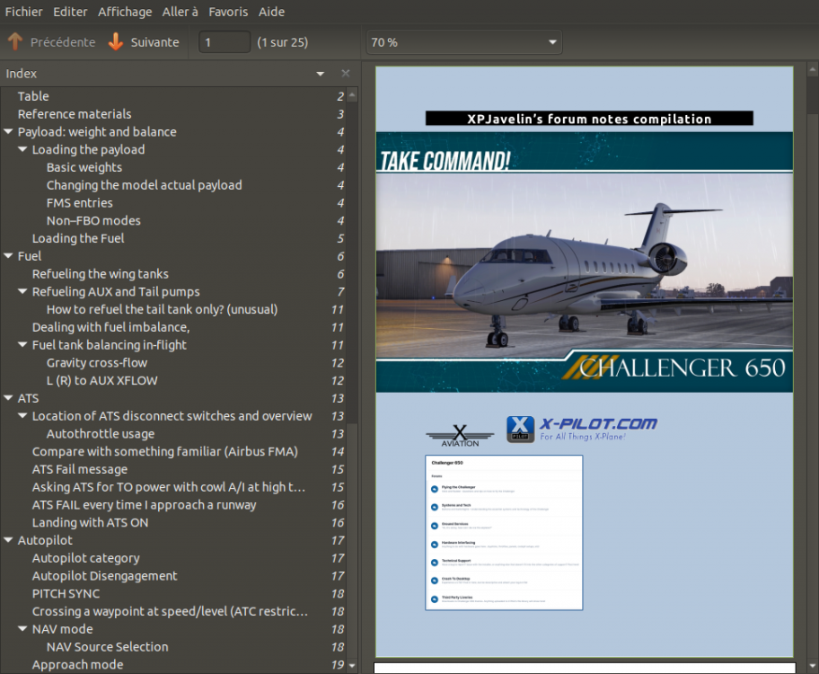Screen dimensions: 819x674
Task: Open Non–FBO modes entry
Action: [x=93, y=221]
